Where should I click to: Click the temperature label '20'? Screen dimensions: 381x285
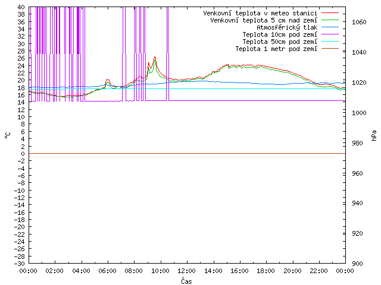[x=21, y=80]
